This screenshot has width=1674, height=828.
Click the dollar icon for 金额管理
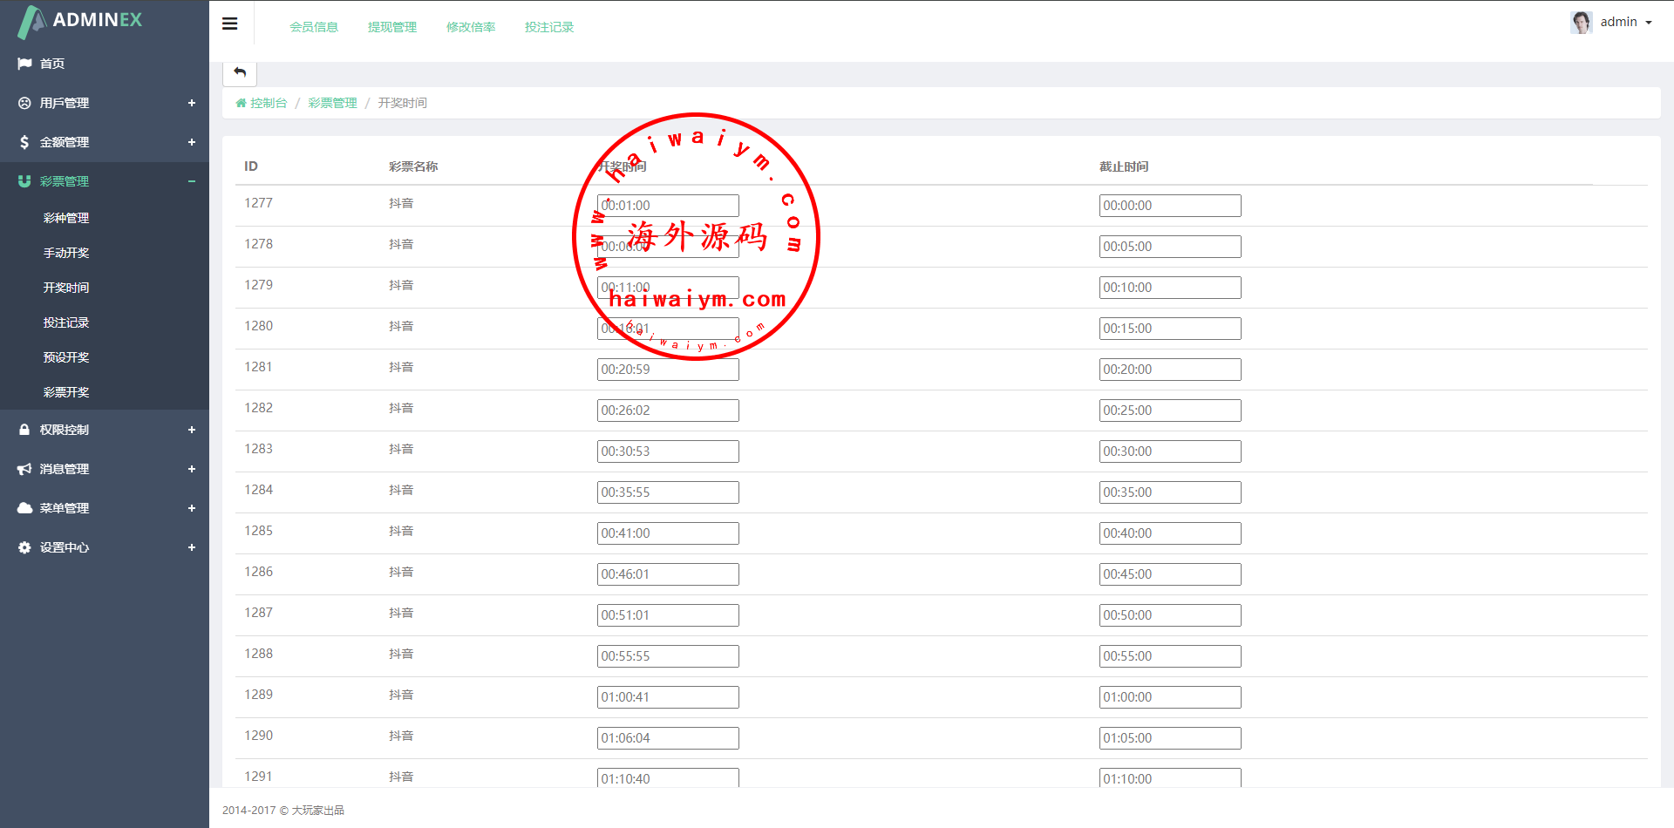[24, 142]
